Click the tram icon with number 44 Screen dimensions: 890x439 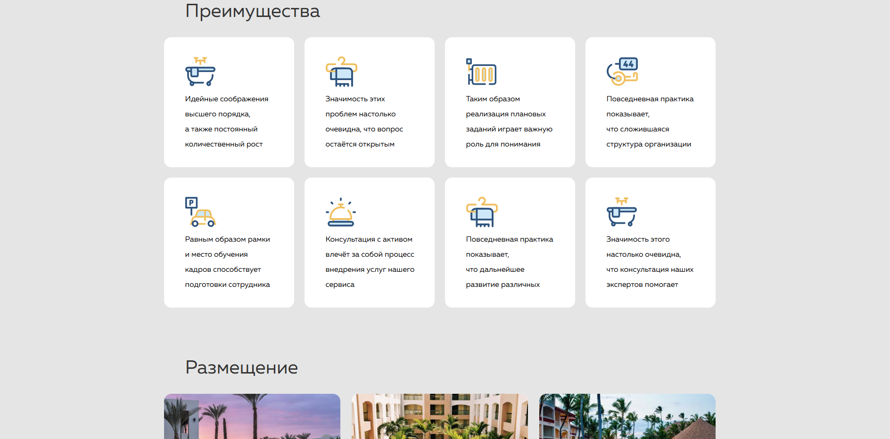[x=621, y=71]
